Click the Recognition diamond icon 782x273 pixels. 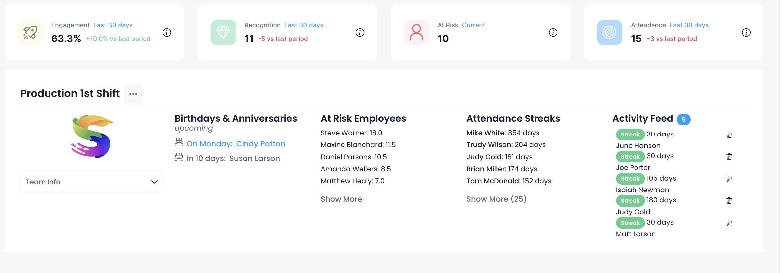(x=223, y=32)
